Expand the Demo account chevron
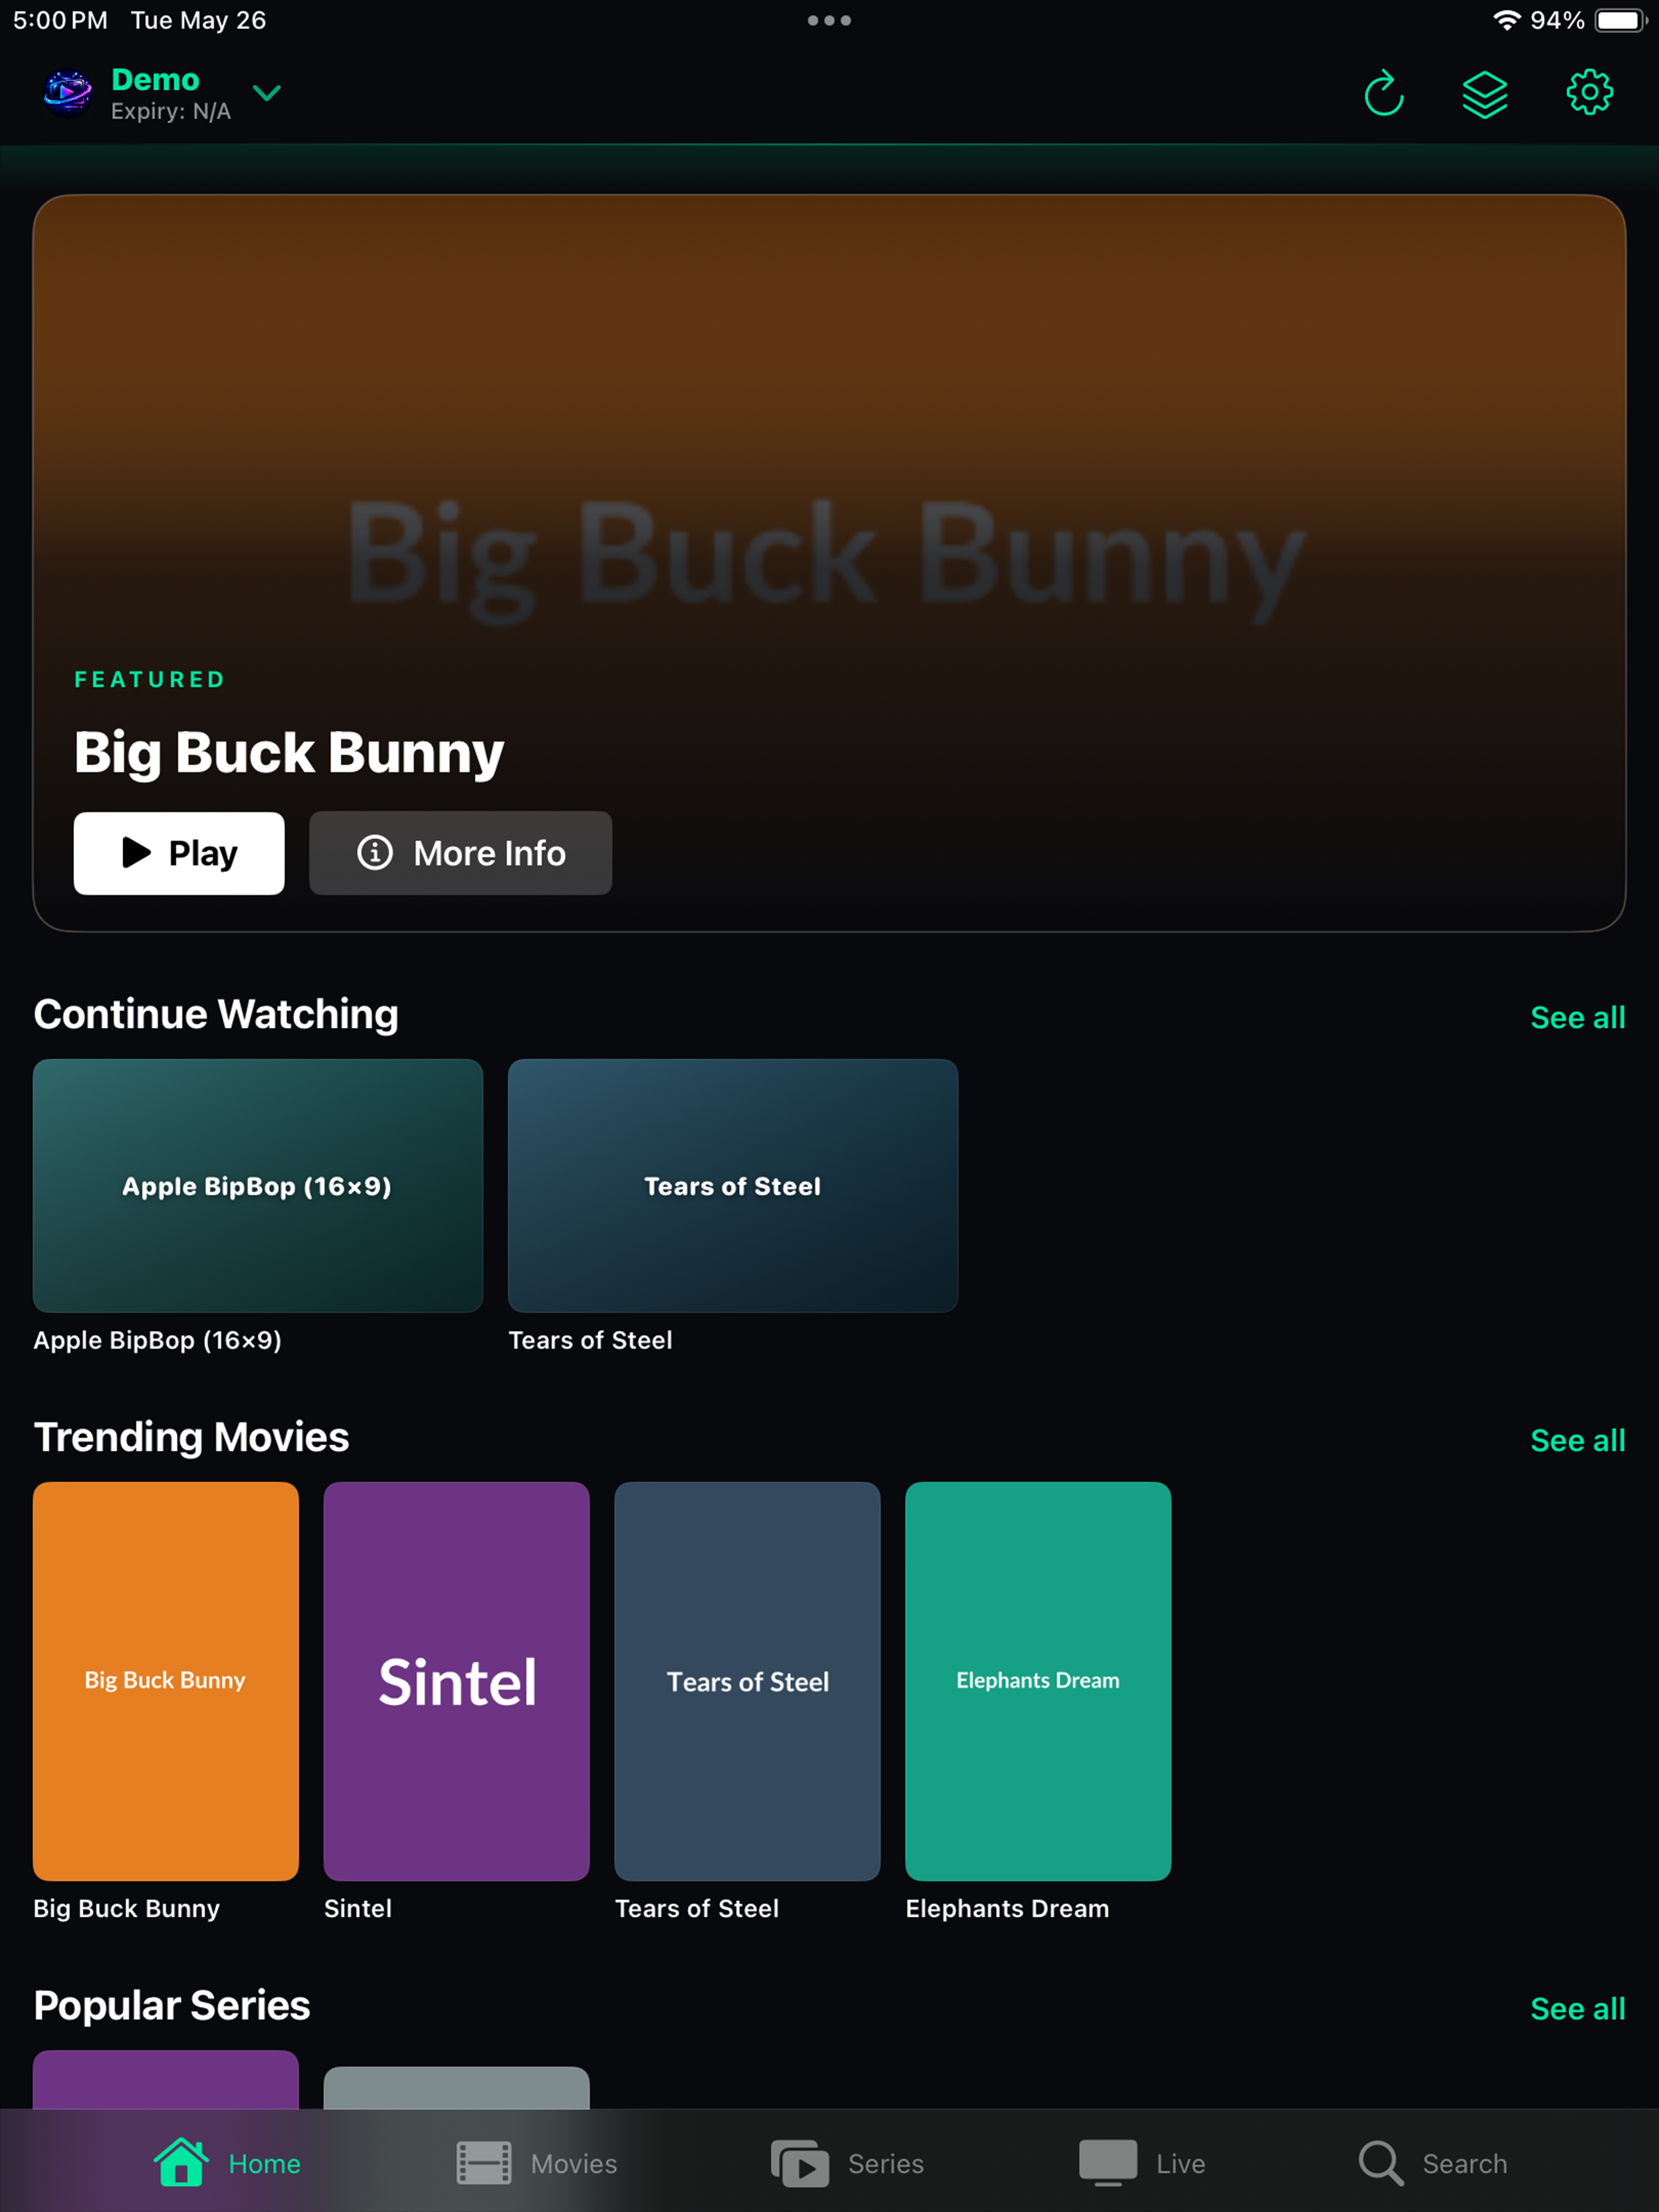Image resolution: width=1659 pixels, height=2212 pixels. 267,93
